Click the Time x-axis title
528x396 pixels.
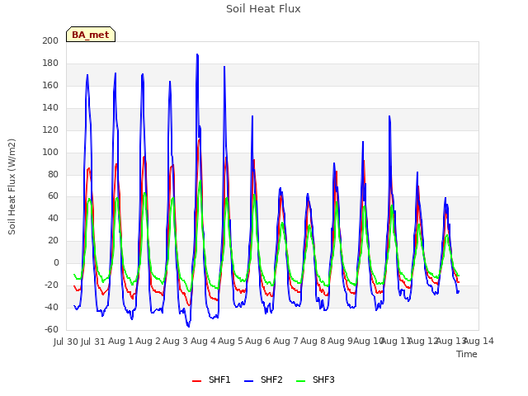click(467, 354)
